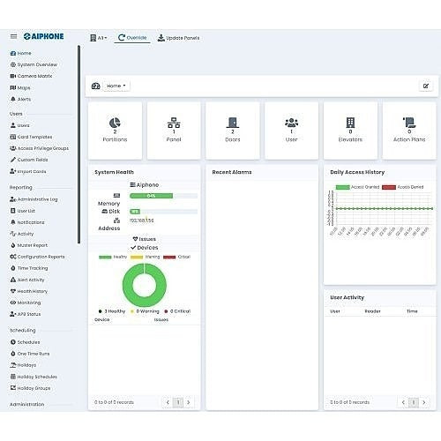
Task: Click the edit dashboard pencil icon
Action: [x=426, y=86]
